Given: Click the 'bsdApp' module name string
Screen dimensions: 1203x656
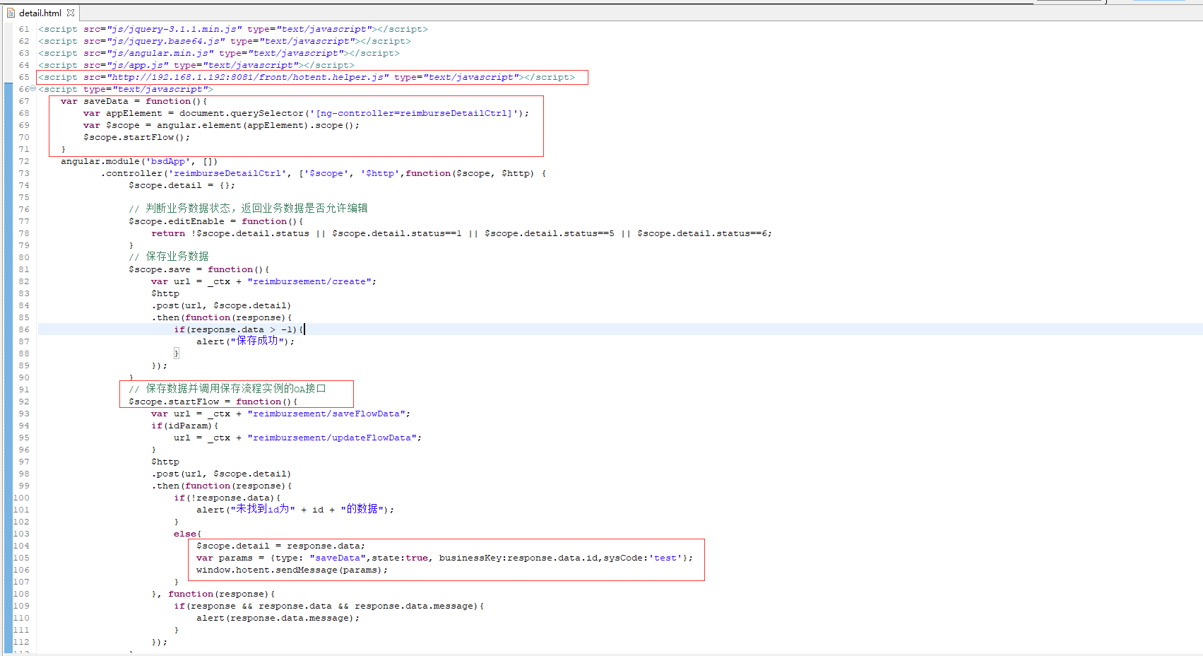Looking at the screenshot, I should (x=168, y=161).
